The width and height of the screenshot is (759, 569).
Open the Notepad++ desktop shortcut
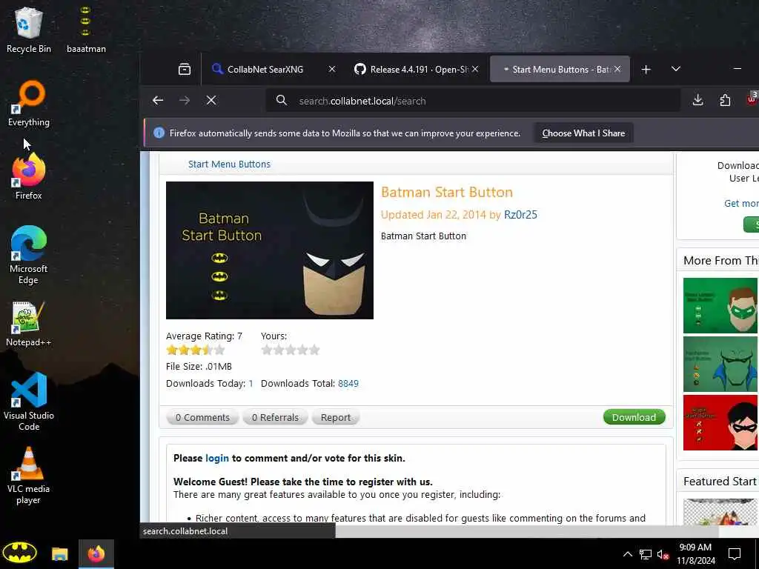point(29,324)
